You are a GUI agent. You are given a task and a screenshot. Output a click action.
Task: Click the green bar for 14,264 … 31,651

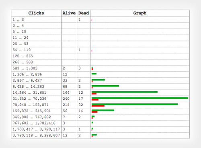pos(125,92)
